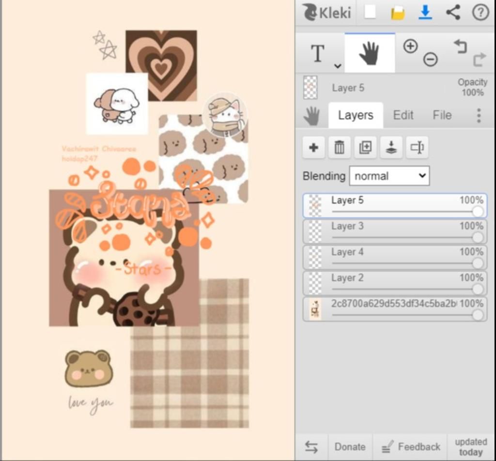496x461 pixels.
Task: Open help with question mark icon
Action: [x=480, y=13]
